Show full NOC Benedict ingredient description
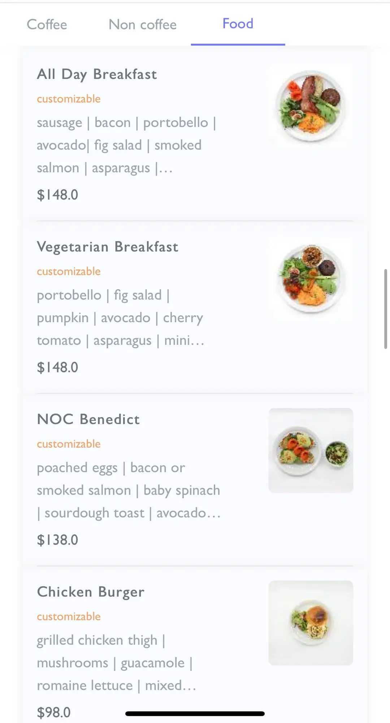 pos(129,490)
